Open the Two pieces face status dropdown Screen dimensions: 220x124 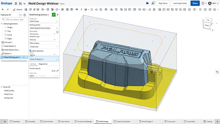(x=42, y=34)
